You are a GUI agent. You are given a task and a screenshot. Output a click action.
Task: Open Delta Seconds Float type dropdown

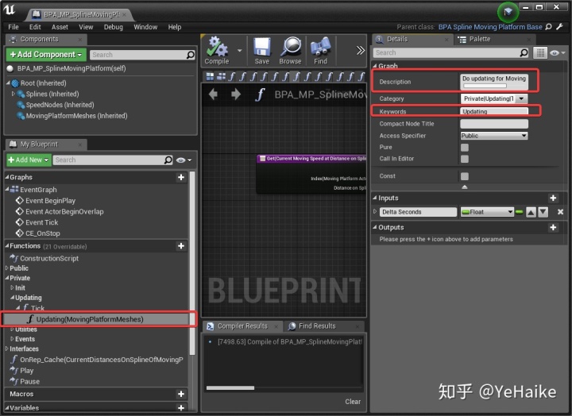click(x=487, y=212)
